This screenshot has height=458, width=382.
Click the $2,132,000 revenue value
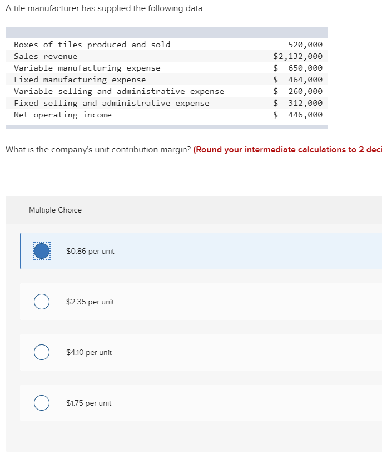click(x=297, y=56)
